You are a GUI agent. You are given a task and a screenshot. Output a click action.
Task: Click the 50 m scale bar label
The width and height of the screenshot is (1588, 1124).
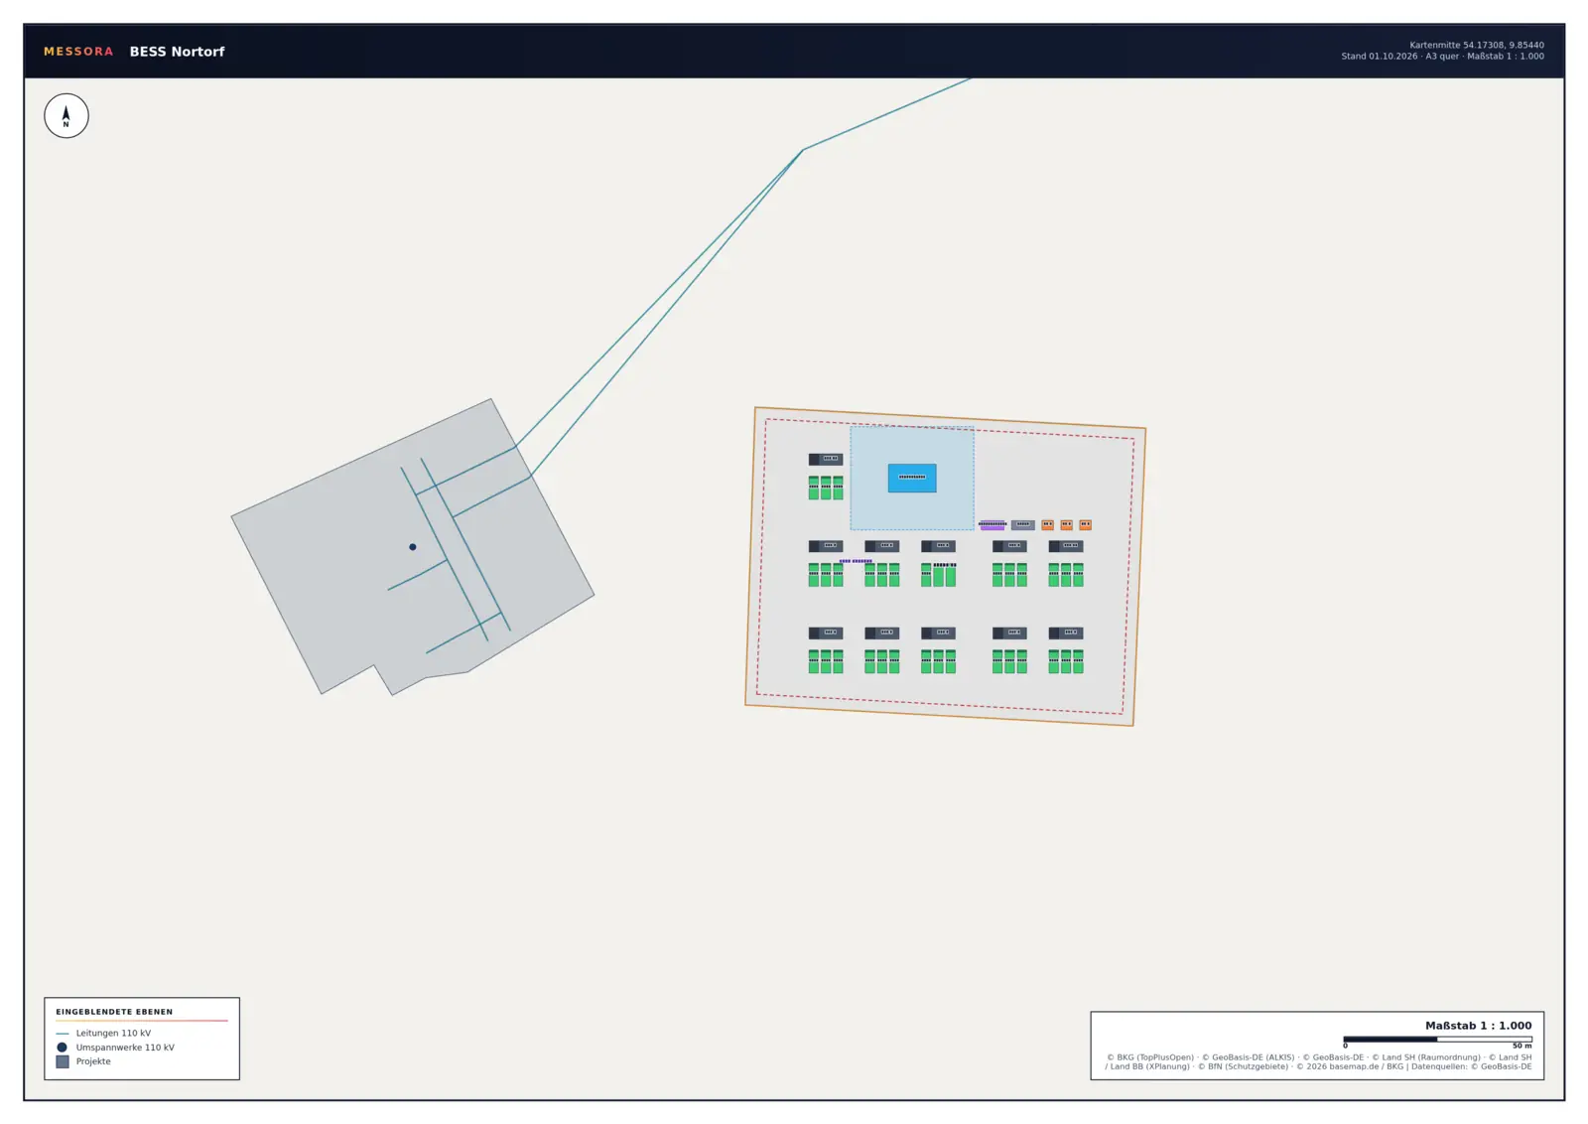[x=1522, y=1046]
